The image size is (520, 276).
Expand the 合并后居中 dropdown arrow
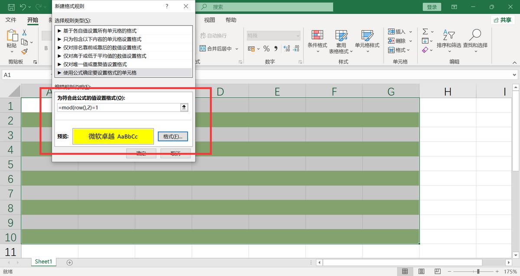[x=237, y=49]
